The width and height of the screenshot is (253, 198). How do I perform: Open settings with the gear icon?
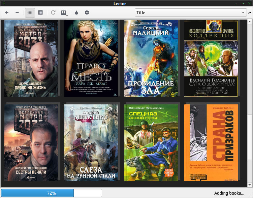click(87, 12)
